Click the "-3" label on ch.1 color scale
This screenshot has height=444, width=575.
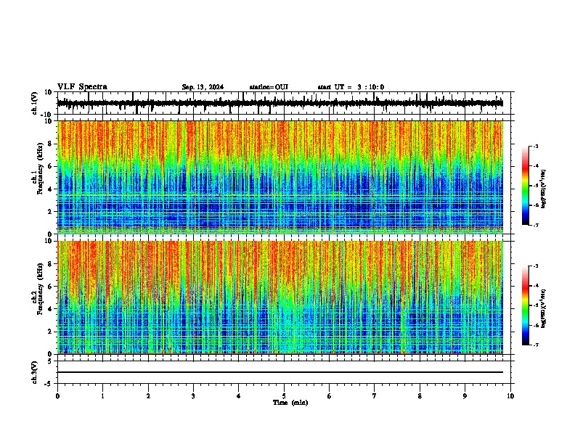click(x=536, y=147)
